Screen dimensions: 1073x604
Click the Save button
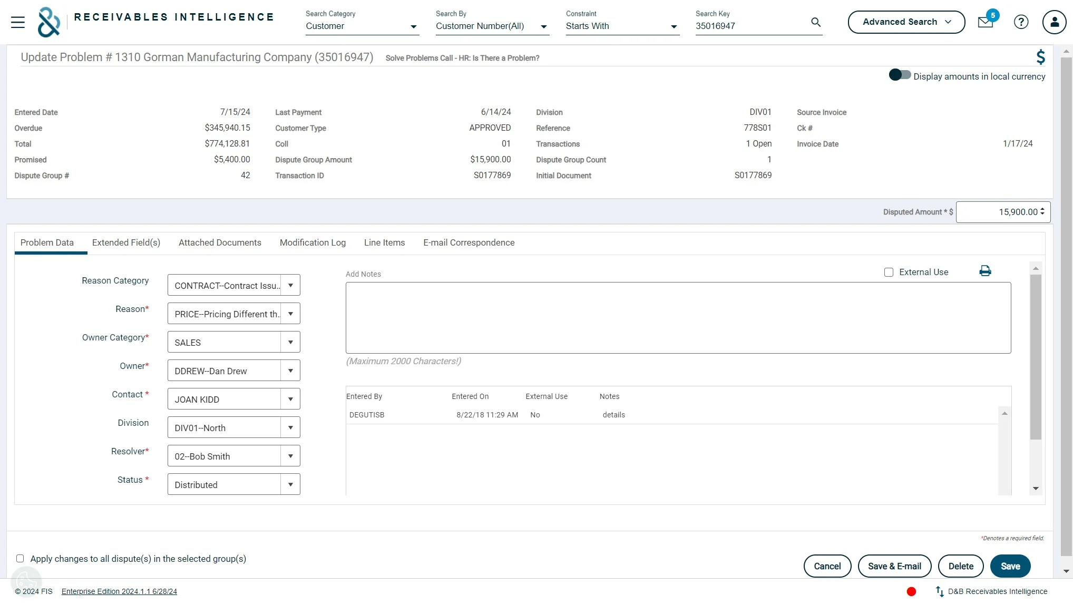pyautogui.click(x=1010, y=566)
